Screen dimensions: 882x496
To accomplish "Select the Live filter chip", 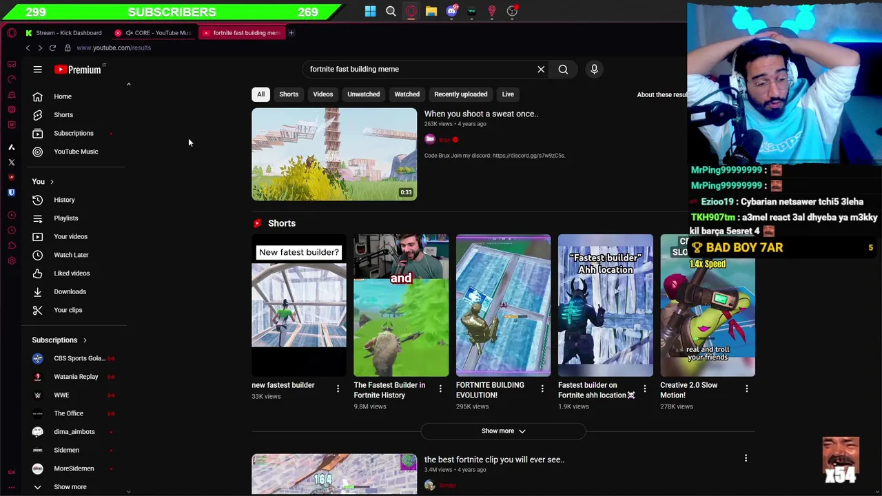I will pyautogui.click(x=508, y=94).
